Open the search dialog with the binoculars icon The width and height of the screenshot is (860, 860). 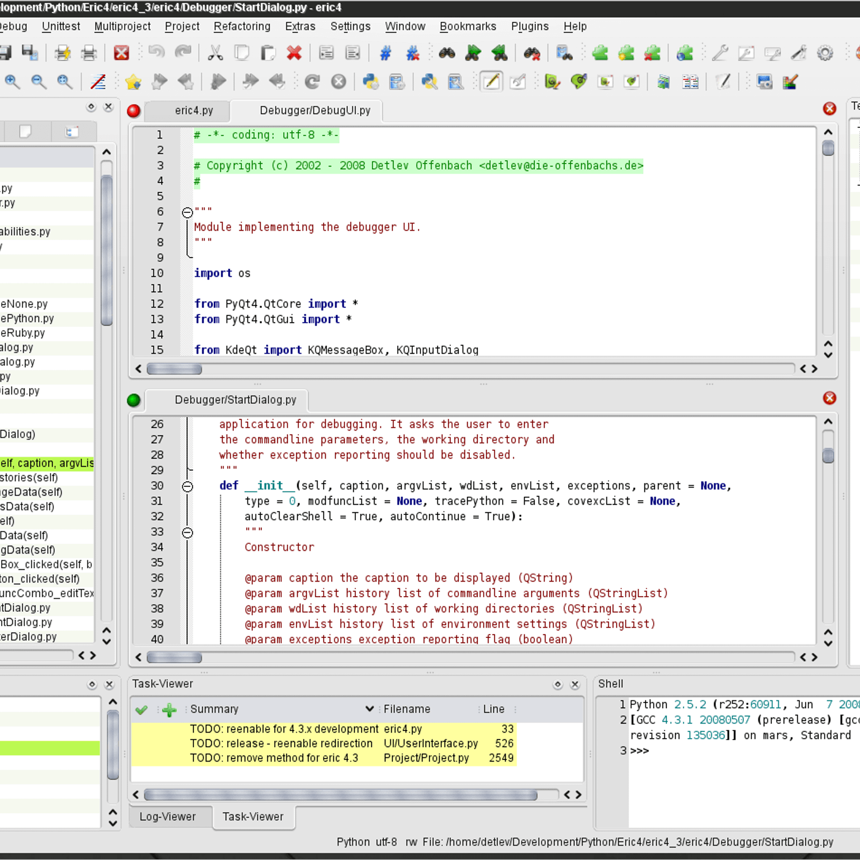click(x=447, y=53)
